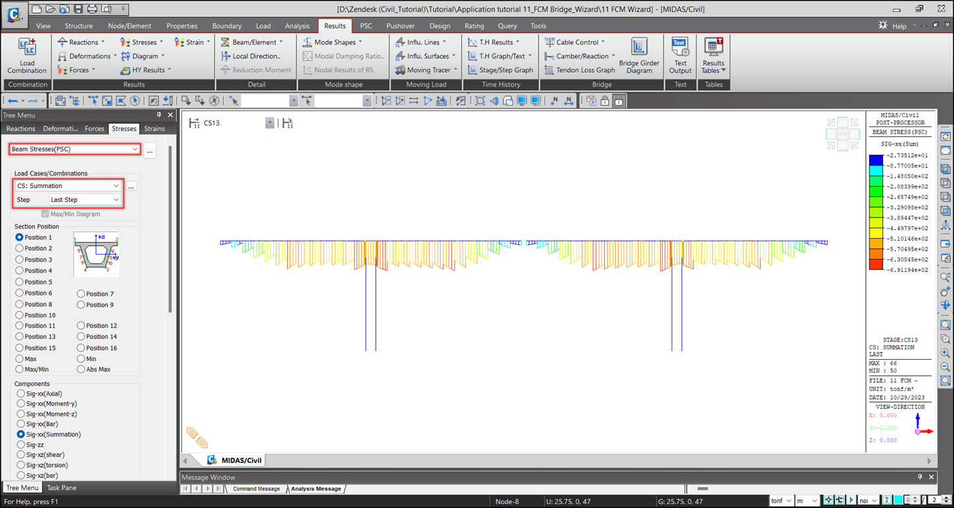Click the open padlock icon in toolbar
954x508 pixels.
coord(605,101)
